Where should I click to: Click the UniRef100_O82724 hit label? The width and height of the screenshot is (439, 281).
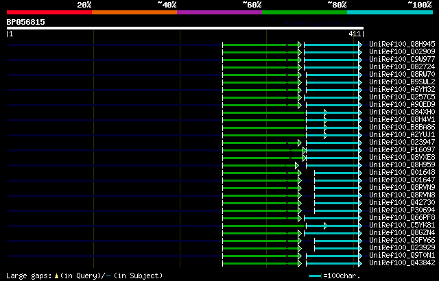pyautogui.click(x=402, y=67)
